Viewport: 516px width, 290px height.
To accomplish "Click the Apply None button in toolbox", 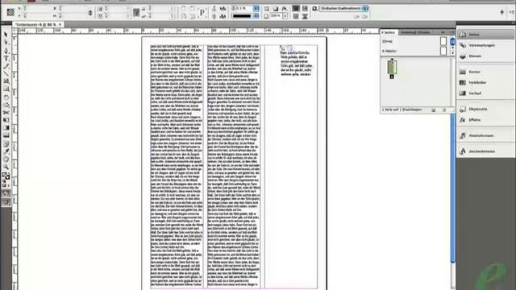I will click(6, 193).
